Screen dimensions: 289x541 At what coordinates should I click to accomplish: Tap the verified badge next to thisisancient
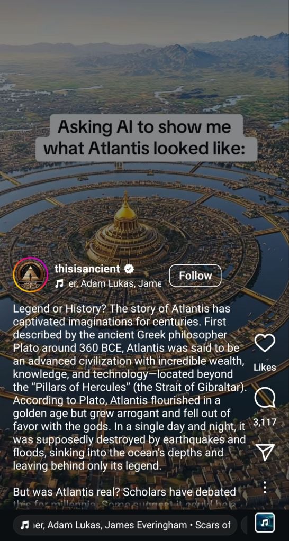pyautogui.click(x=129, y=269)
